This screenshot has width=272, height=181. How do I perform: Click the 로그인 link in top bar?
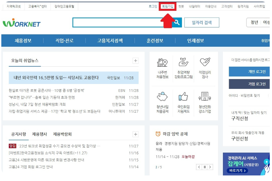tap(153, 7)
